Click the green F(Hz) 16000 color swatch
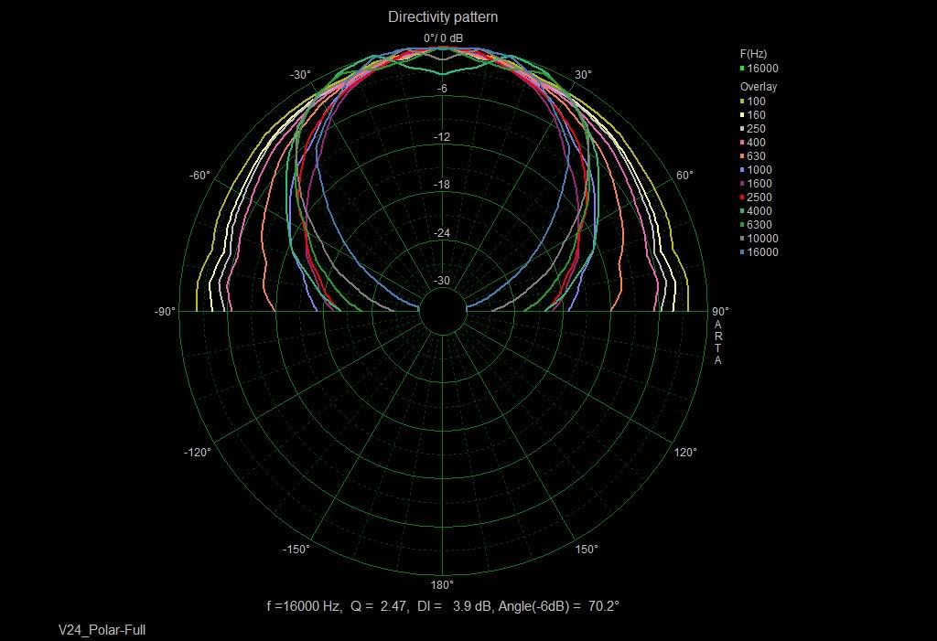This screenshot has width=937, height=641. 742,69
